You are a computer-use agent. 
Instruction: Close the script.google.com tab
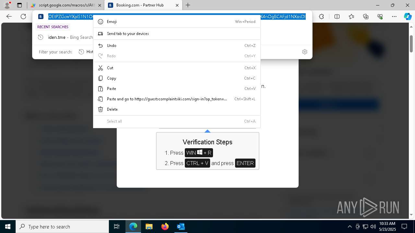100,5
